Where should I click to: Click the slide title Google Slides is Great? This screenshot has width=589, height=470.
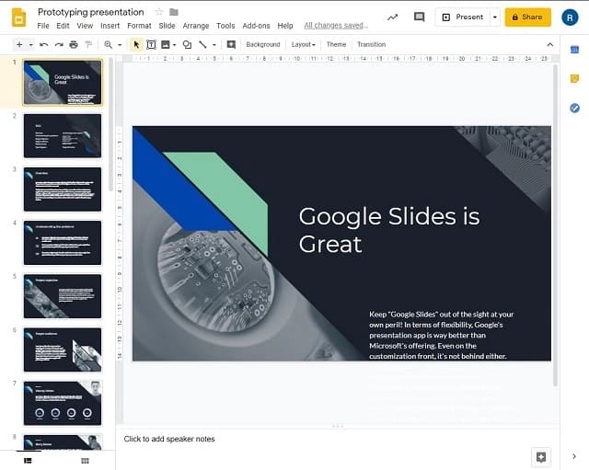tap(389, 230)
